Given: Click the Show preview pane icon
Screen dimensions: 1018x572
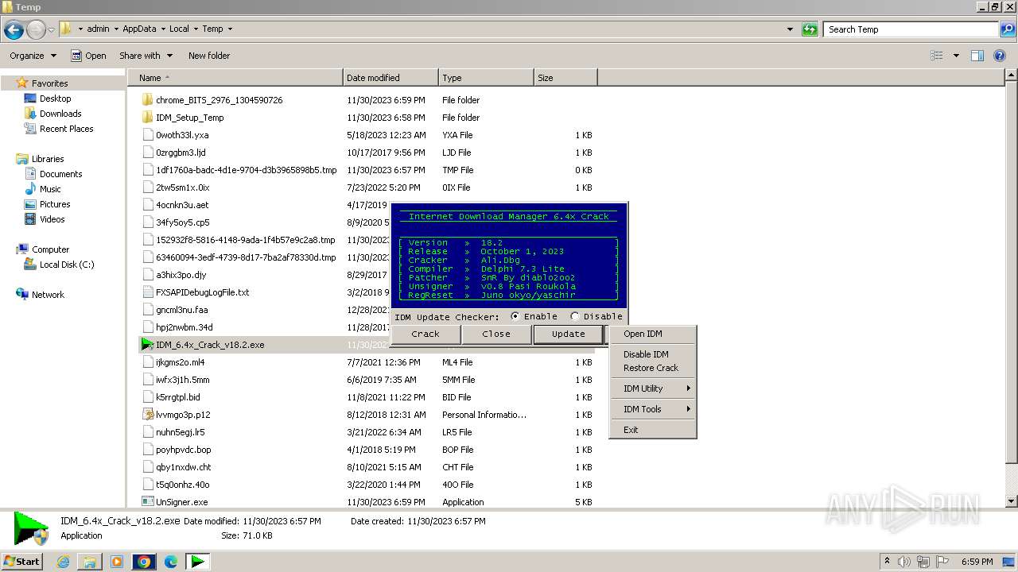Looking at the screenshot, I should pyautogui.click(x=977, y=56).
